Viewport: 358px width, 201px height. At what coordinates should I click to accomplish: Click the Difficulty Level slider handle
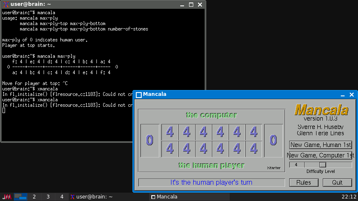323,165
